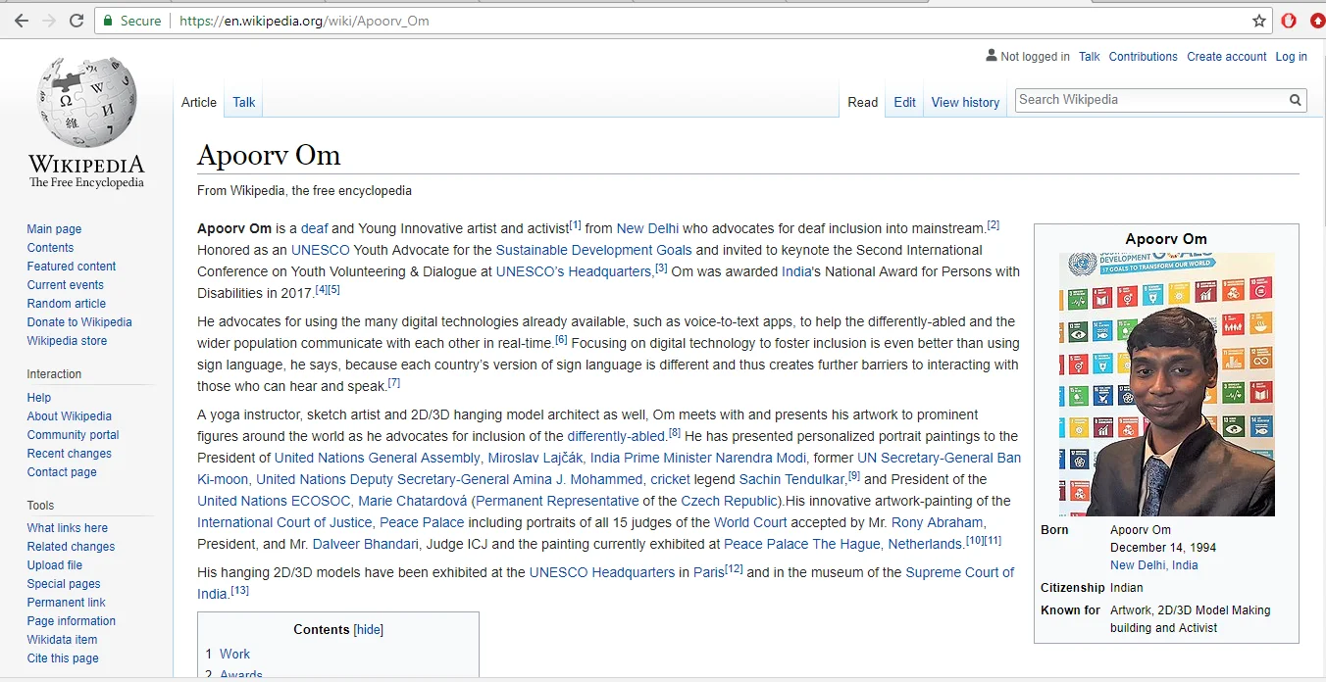Open citation reference [1]

coord(576,225)
